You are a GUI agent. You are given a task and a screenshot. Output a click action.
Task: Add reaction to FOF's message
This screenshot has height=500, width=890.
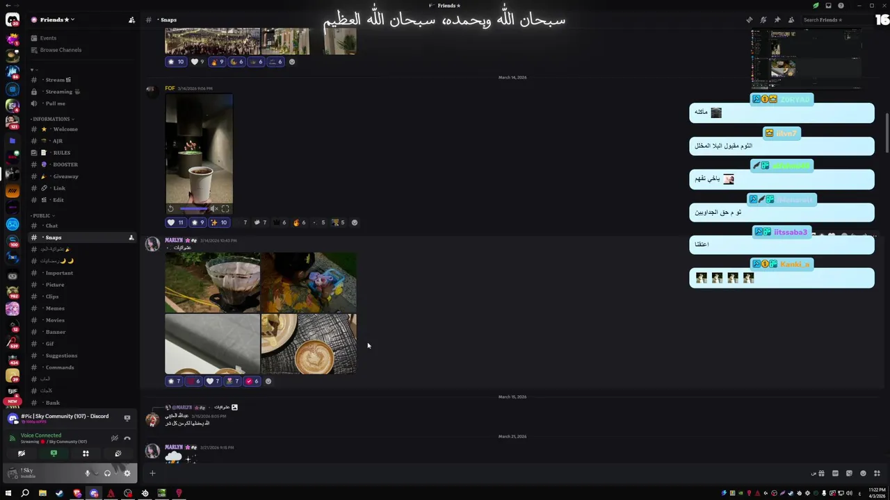pos(355,222)
